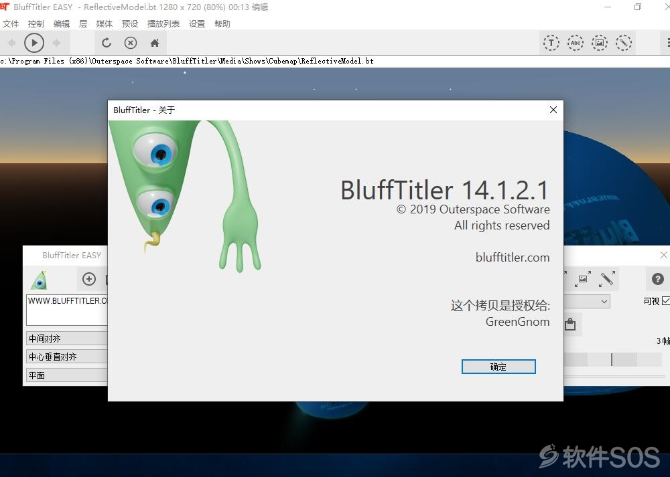
Task: Click the BluffTitler 14.1.2.1 version text
Action: pos(444,190)
